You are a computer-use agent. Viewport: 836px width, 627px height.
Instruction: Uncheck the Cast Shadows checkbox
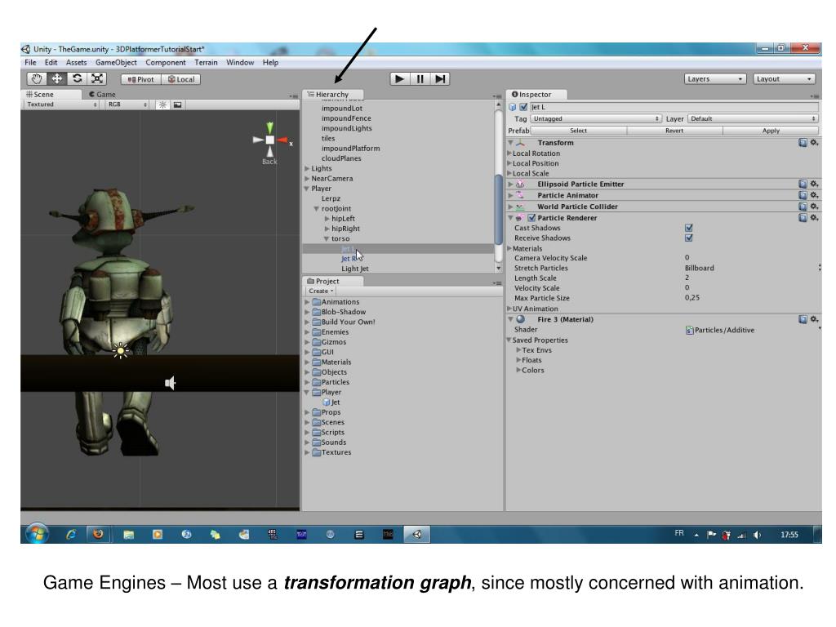689,229
